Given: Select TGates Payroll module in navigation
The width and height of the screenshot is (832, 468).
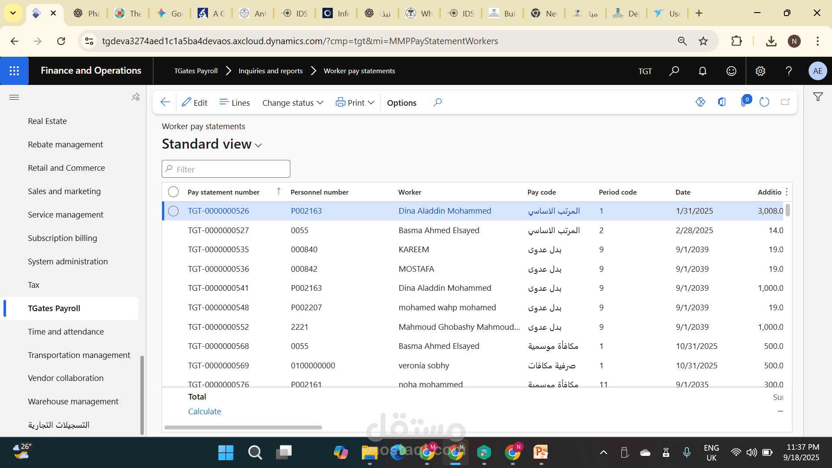Looking at the screenshot, I should tap(54, 309).
